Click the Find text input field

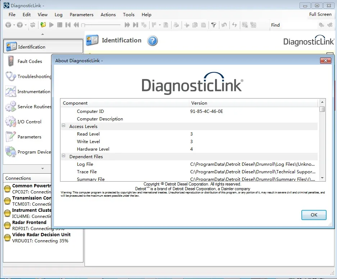[x=299, y=25]
